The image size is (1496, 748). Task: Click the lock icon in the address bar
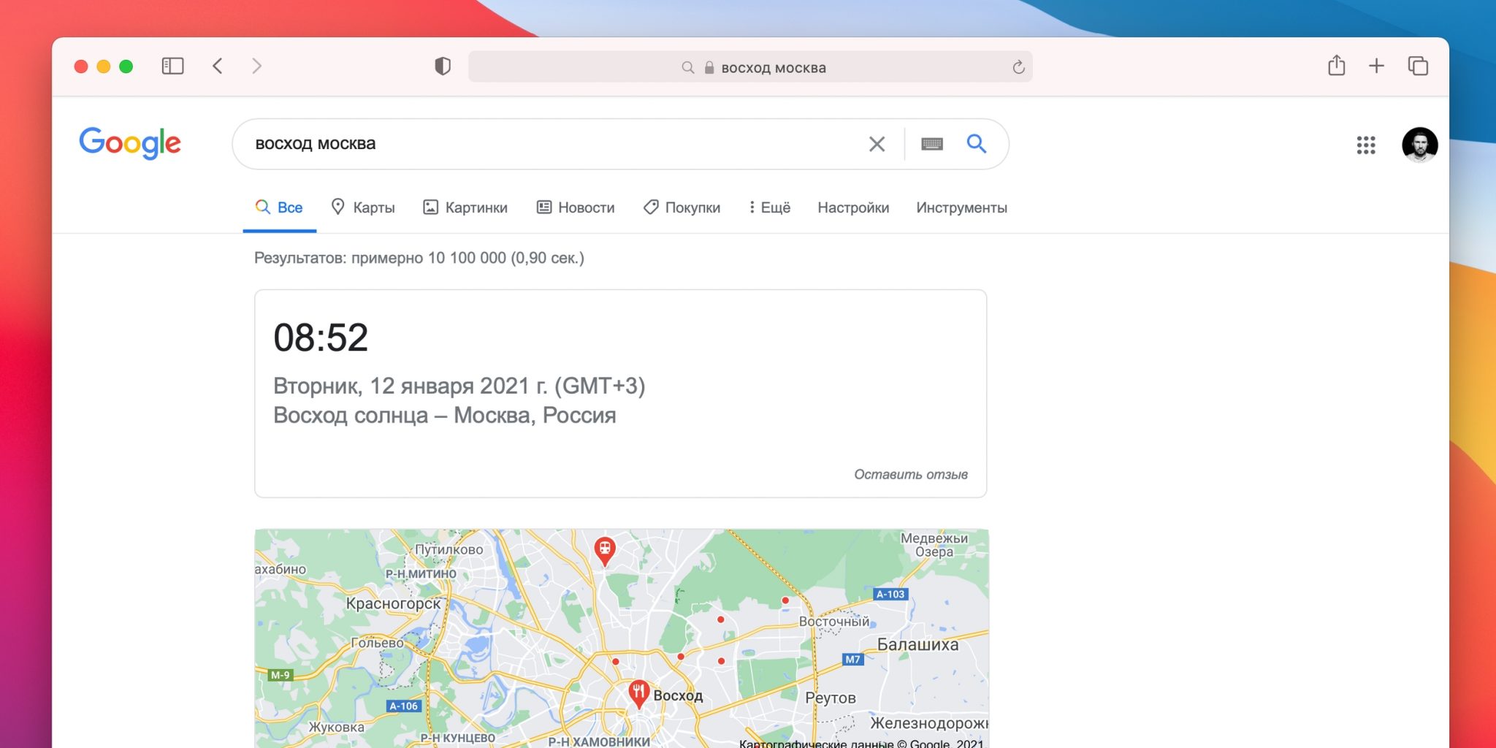709,67
